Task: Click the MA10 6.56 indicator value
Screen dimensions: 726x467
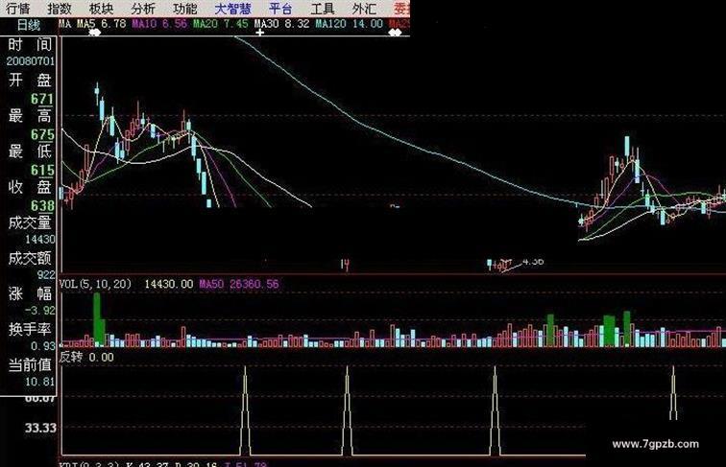Action: click(x=159, y=24)
